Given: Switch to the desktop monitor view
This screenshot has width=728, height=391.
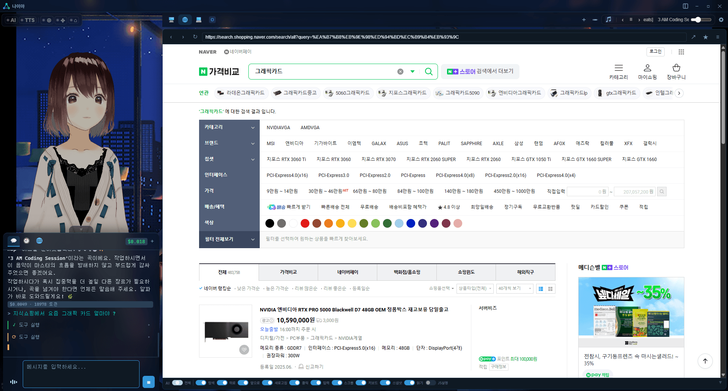Looking at the screenshot, I should (x=171, y=20).
